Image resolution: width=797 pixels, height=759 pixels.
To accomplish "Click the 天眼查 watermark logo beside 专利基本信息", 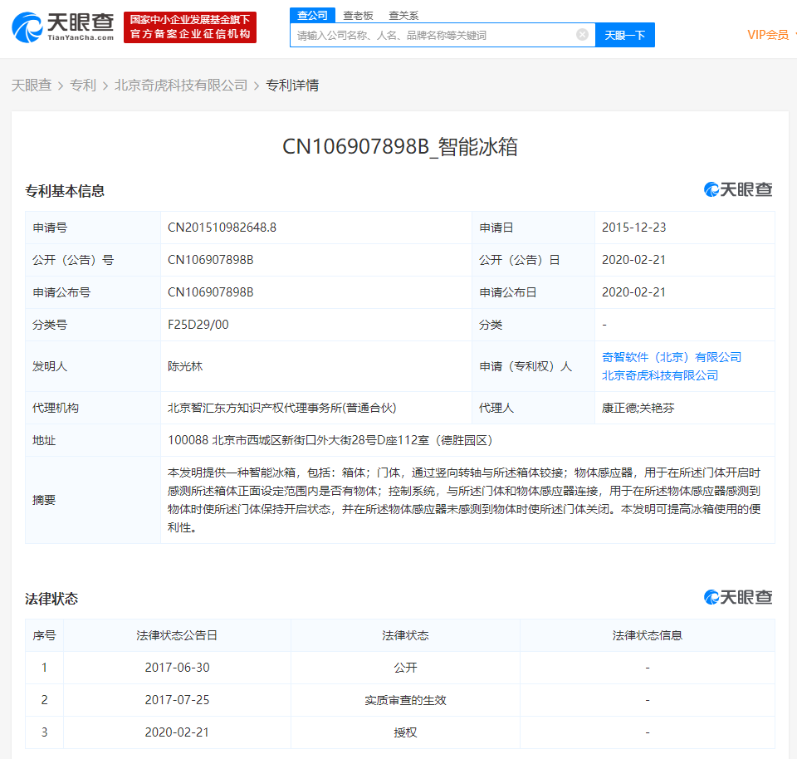I will [738, 189].
